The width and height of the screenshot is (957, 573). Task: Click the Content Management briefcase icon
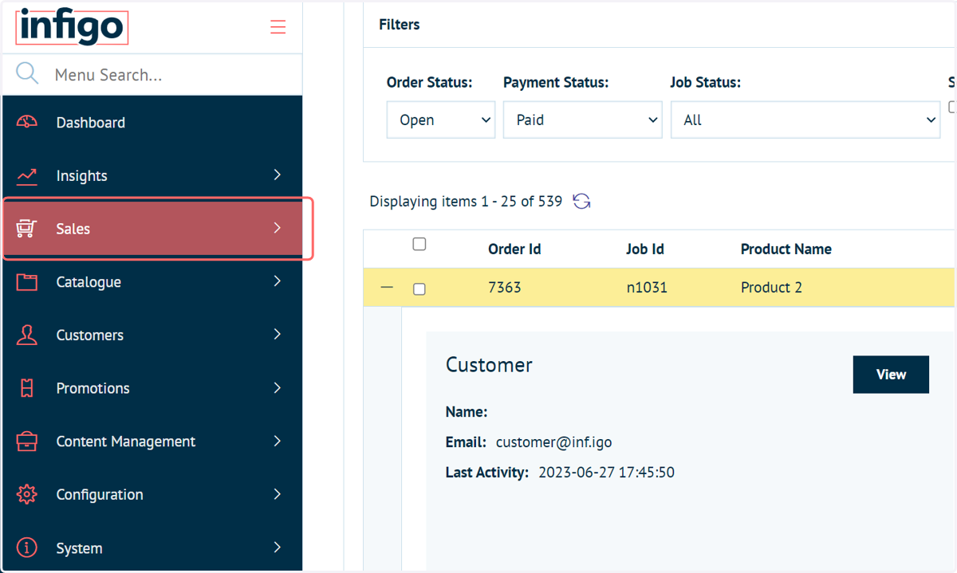click(x=27, y=442)
